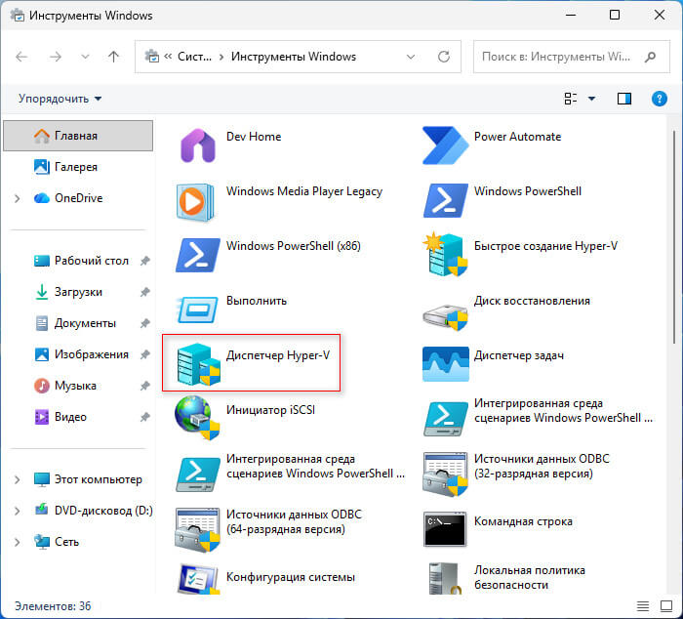The image size is (683, 619).
Task: Click Сист... breadcrumb segment
Action: 194,57
